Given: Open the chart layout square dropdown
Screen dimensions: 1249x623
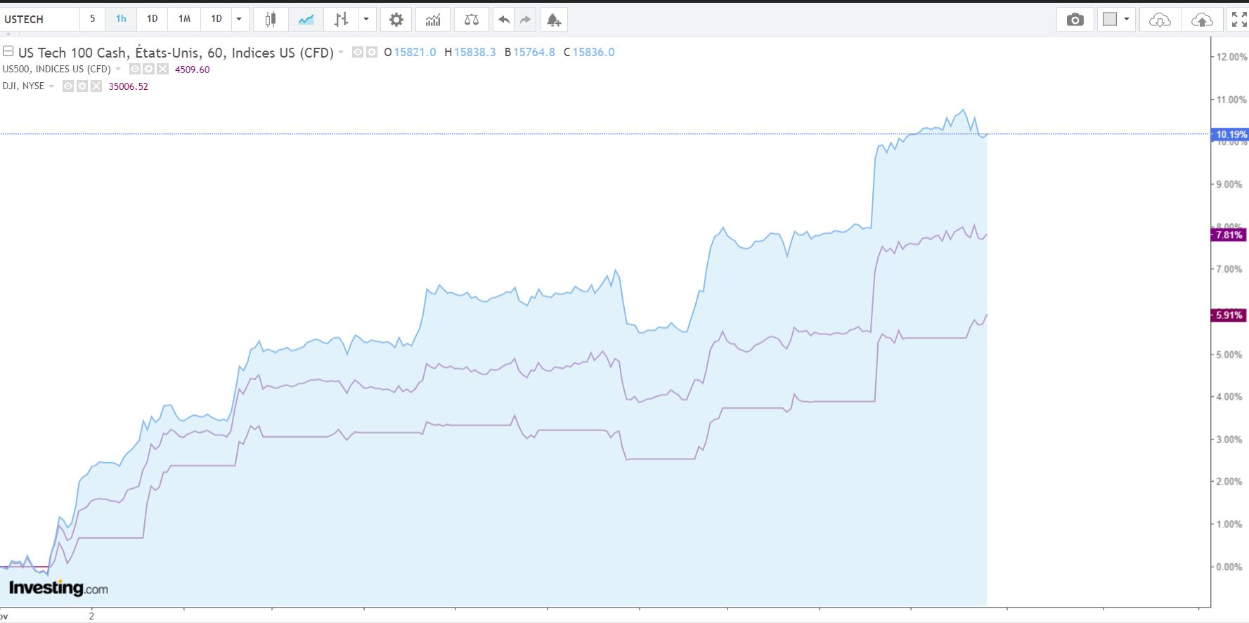Looking at the screenshot, I should [x=1115, y=20].
